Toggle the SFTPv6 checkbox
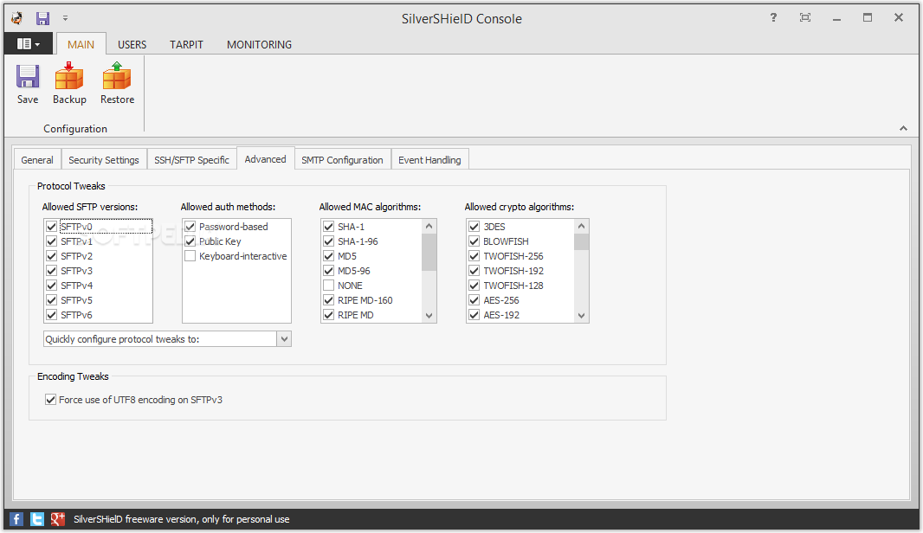The width and height of the screenshot is (923, 533). (52, 315)
